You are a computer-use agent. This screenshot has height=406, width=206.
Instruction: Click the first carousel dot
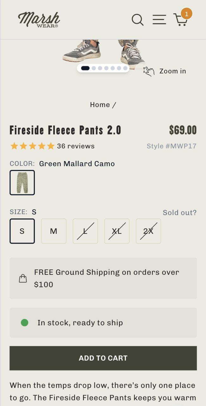(x=85, y=68)
